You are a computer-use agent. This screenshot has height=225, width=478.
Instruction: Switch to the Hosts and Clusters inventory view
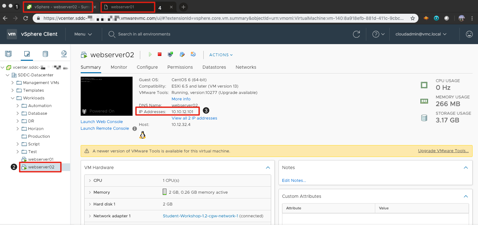point(8,54)
